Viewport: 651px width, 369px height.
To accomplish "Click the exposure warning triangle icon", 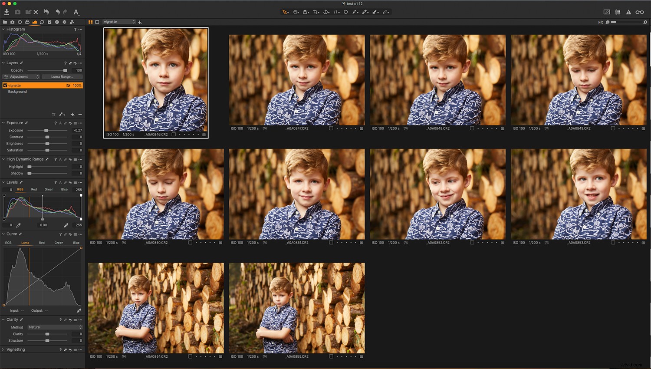I will [628, 12].
